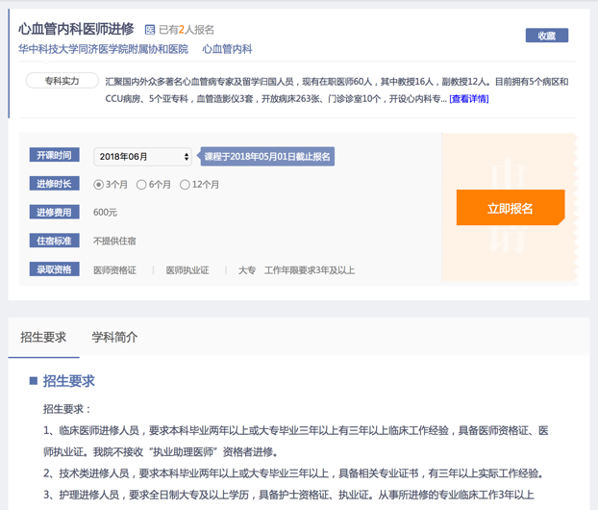Click the 课程于2018年05月01日截止报名 deadline tooltip

[x=267, y=156]
